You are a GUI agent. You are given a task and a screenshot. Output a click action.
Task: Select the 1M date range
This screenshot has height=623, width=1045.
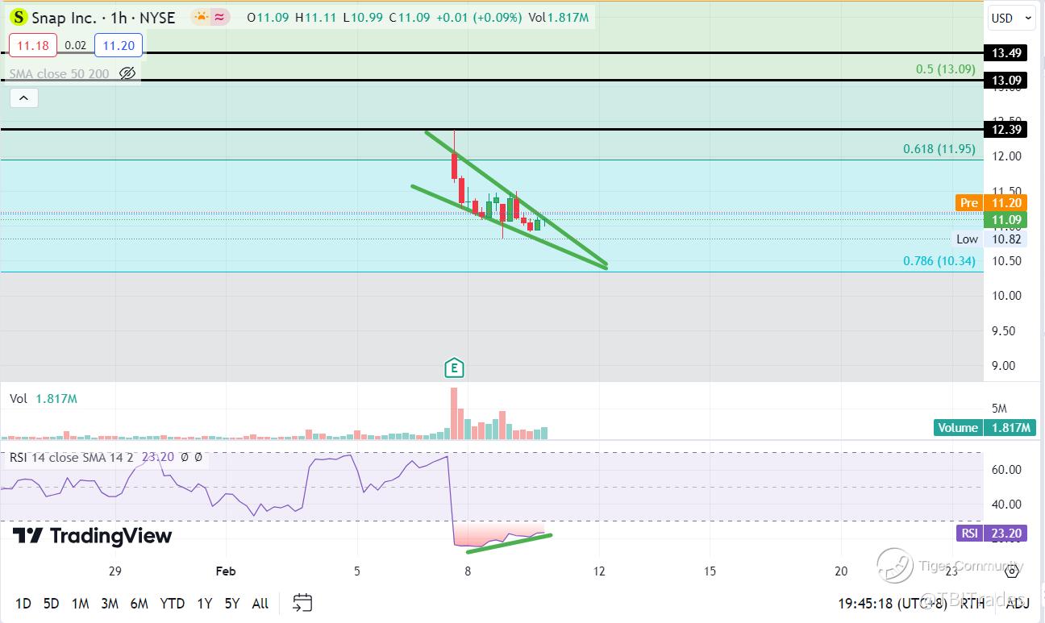coord(80,603)
